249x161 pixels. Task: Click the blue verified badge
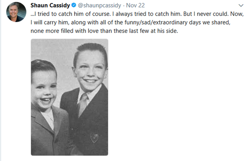coord(74,5)
